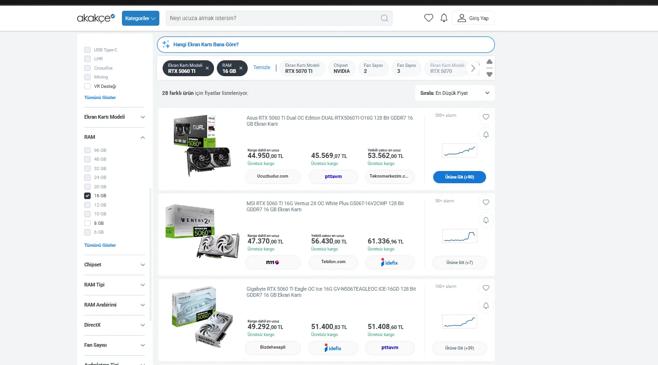658x365 pixels.
Task: Check the 8 GB RAM checkbox
Action: pos(87,223)
